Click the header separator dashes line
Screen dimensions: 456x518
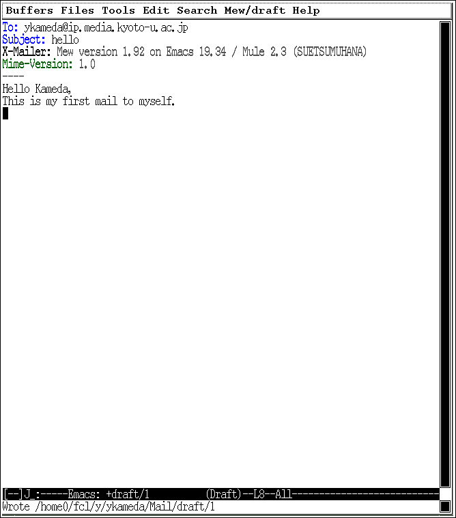tap(13, 76)
